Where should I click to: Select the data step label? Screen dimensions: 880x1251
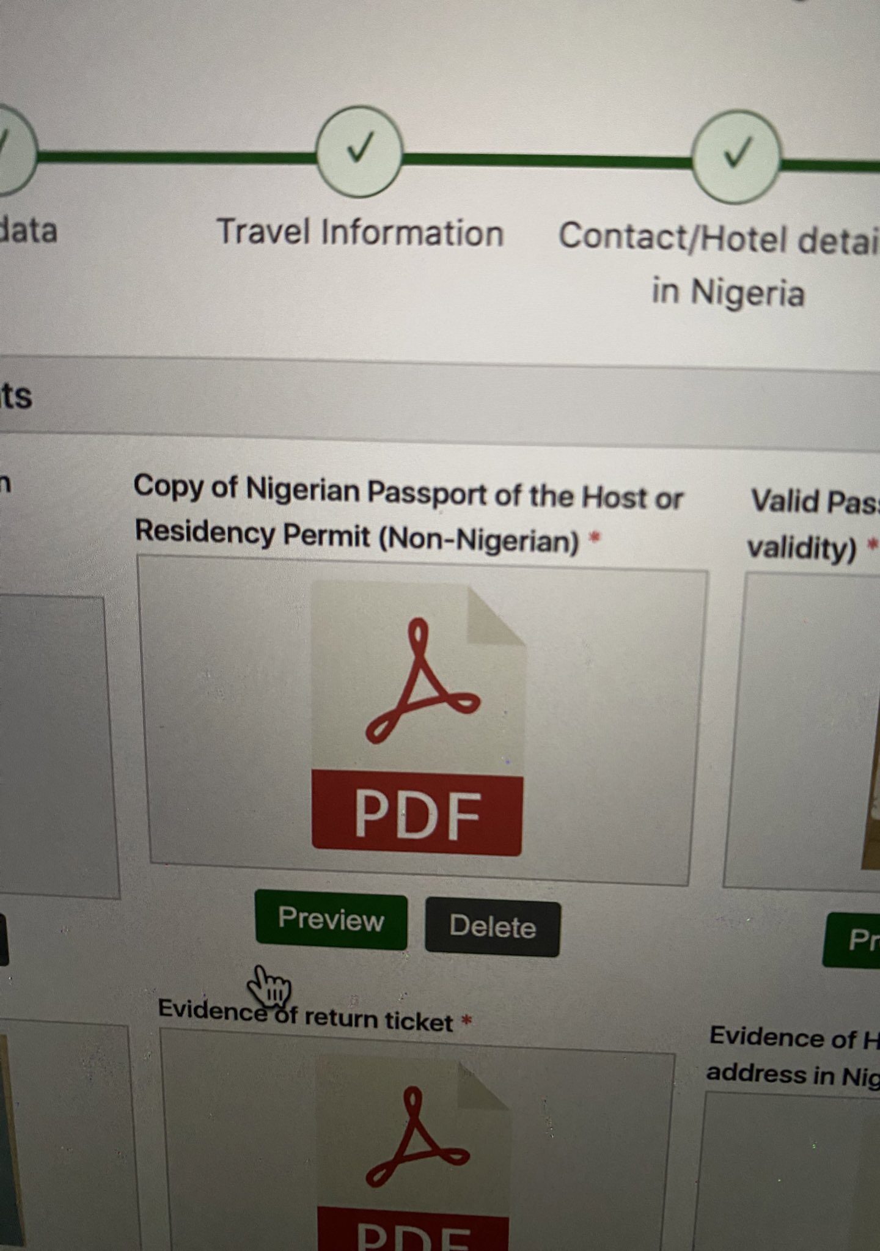click(29, 230)
